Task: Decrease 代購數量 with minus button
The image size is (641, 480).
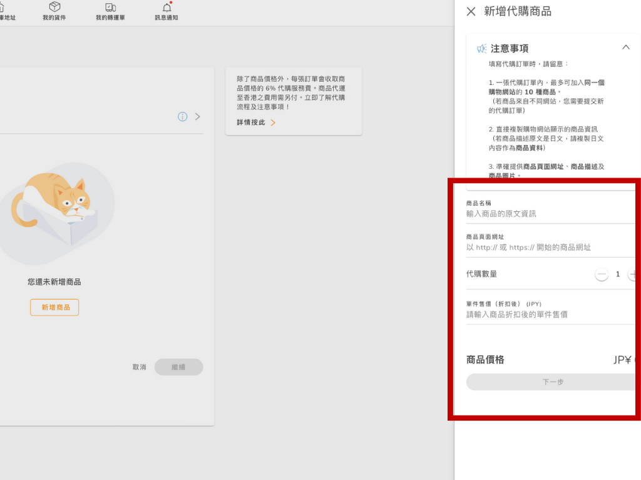Action: coord(602,274)
